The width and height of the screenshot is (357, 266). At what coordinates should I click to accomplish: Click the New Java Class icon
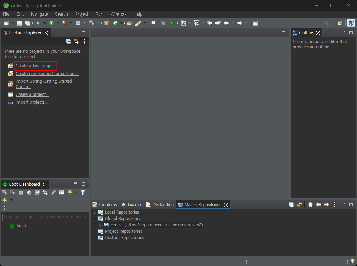[x=115, y=23]
